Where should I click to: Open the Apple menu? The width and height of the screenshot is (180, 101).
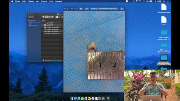point(12,1)
